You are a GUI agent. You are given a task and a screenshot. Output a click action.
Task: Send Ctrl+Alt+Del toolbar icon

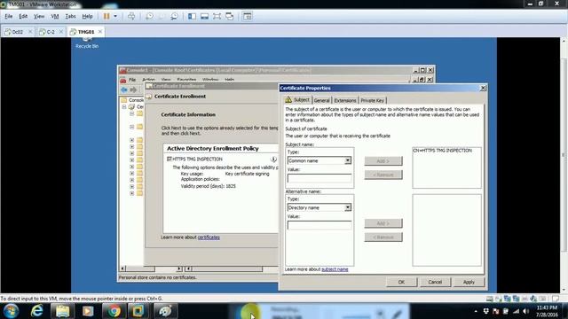click(x=131, y=16)
